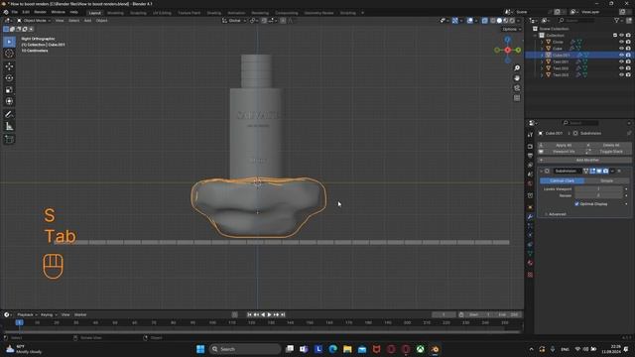Switch to the Sculpting workspace tab

138,13
